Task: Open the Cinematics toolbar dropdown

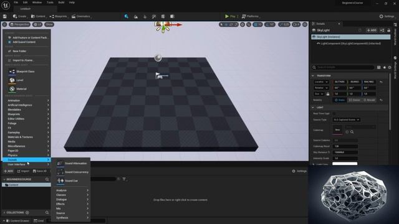Action: pyautogui.click(x=82, y=16)
